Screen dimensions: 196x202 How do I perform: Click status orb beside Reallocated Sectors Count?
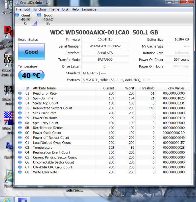[20, 108]
